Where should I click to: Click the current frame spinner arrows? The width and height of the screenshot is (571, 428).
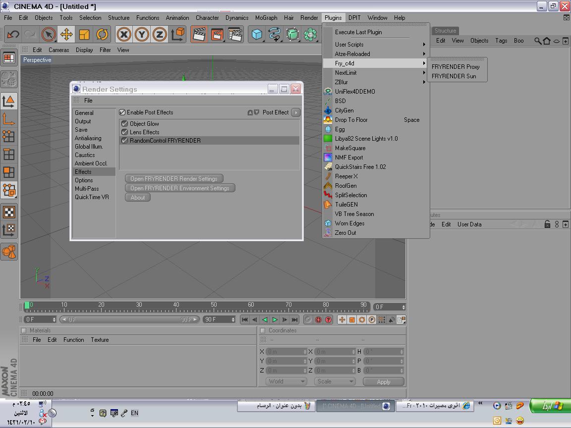(54, 320)
